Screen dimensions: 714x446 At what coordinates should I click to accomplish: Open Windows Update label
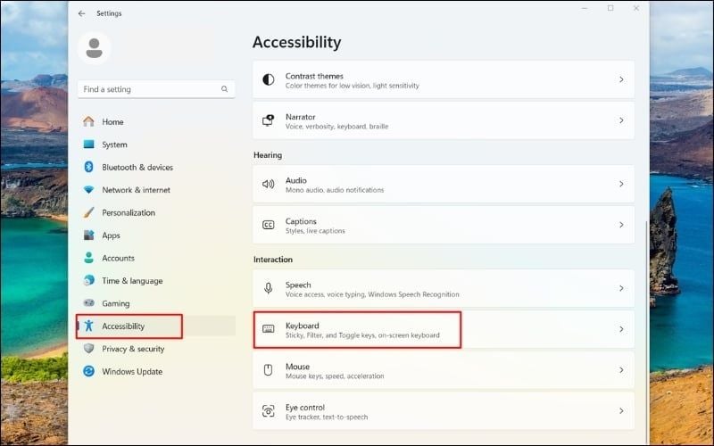click(132, 371)
